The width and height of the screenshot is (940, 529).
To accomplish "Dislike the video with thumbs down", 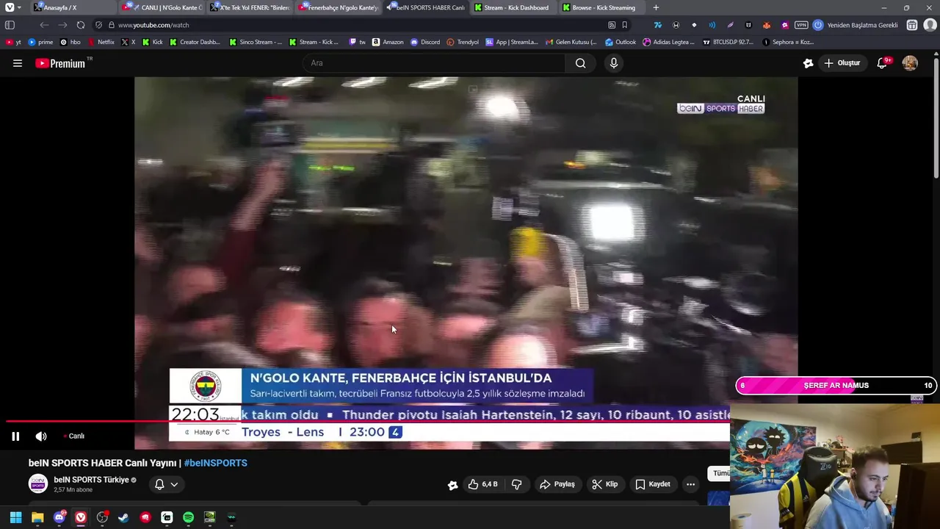I will [517, 484].
